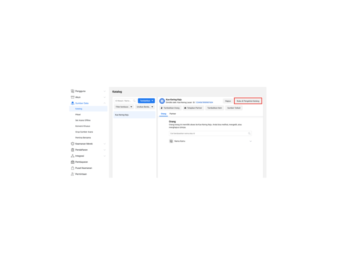Click the Keamanan Merek shield icon
Image resolution: width=339 pixels, height=265 pixels.
coord(73,144)
